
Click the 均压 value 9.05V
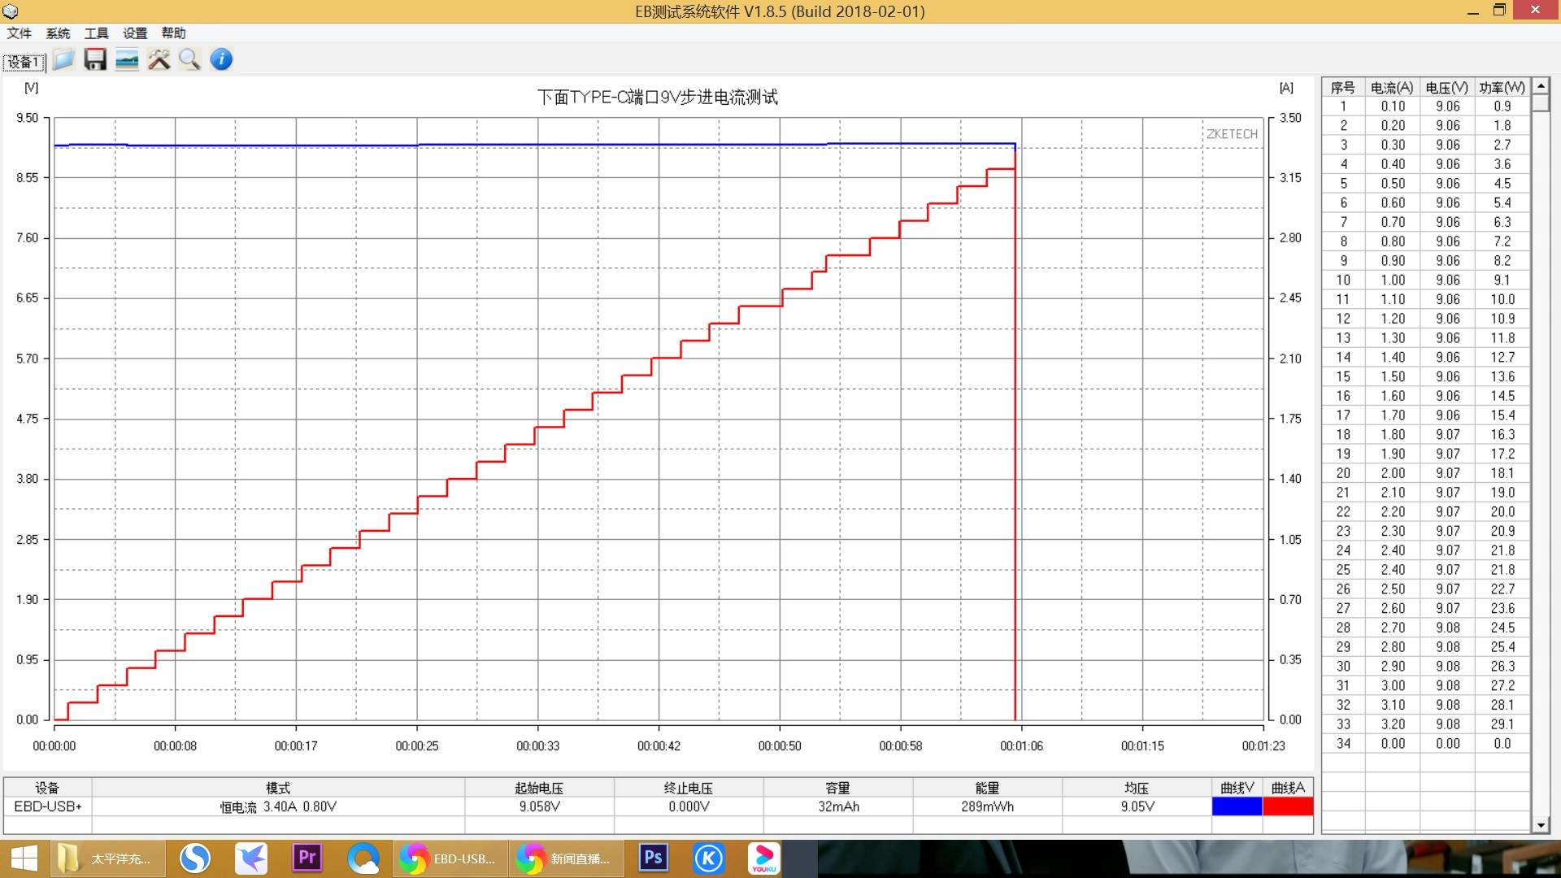point(1137,806)
